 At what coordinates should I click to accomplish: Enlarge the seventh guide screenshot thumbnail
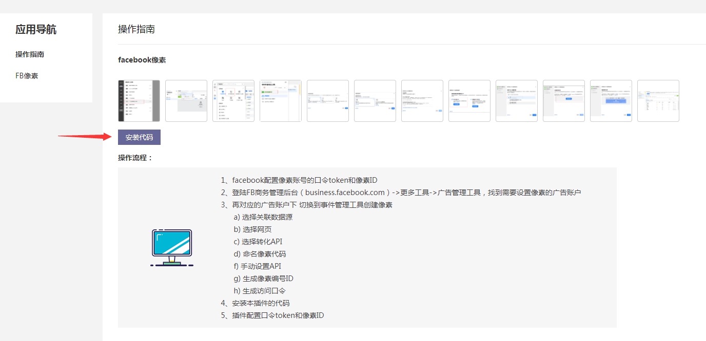pos(422,101)
